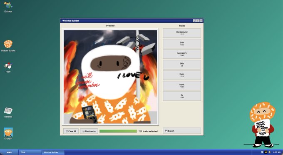The image size is (283, 155).
Task: Export the character with Export button
Action: (x=182, y=131)
